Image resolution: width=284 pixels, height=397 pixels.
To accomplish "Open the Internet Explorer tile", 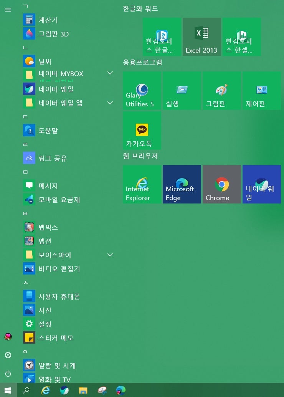I will tap(142, 184).
